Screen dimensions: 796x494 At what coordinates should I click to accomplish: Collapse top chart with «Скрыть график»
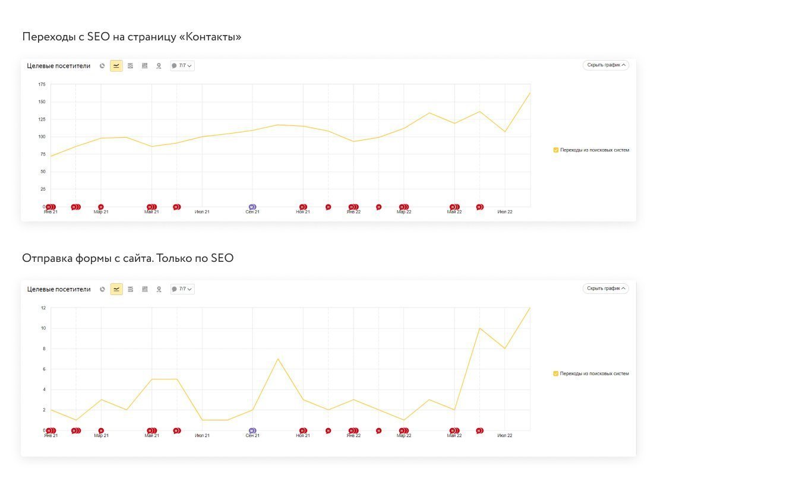(x=606, y=65)
